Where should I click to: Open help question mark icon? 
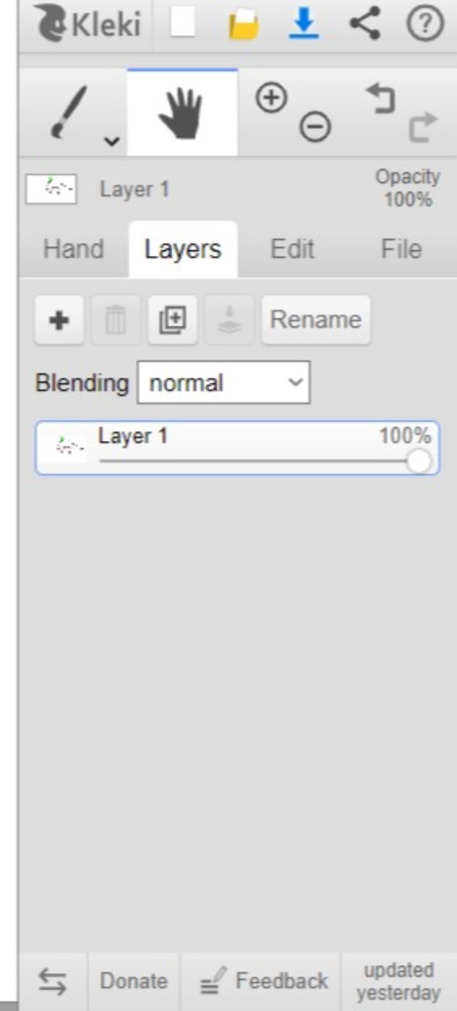coord(425,23)
